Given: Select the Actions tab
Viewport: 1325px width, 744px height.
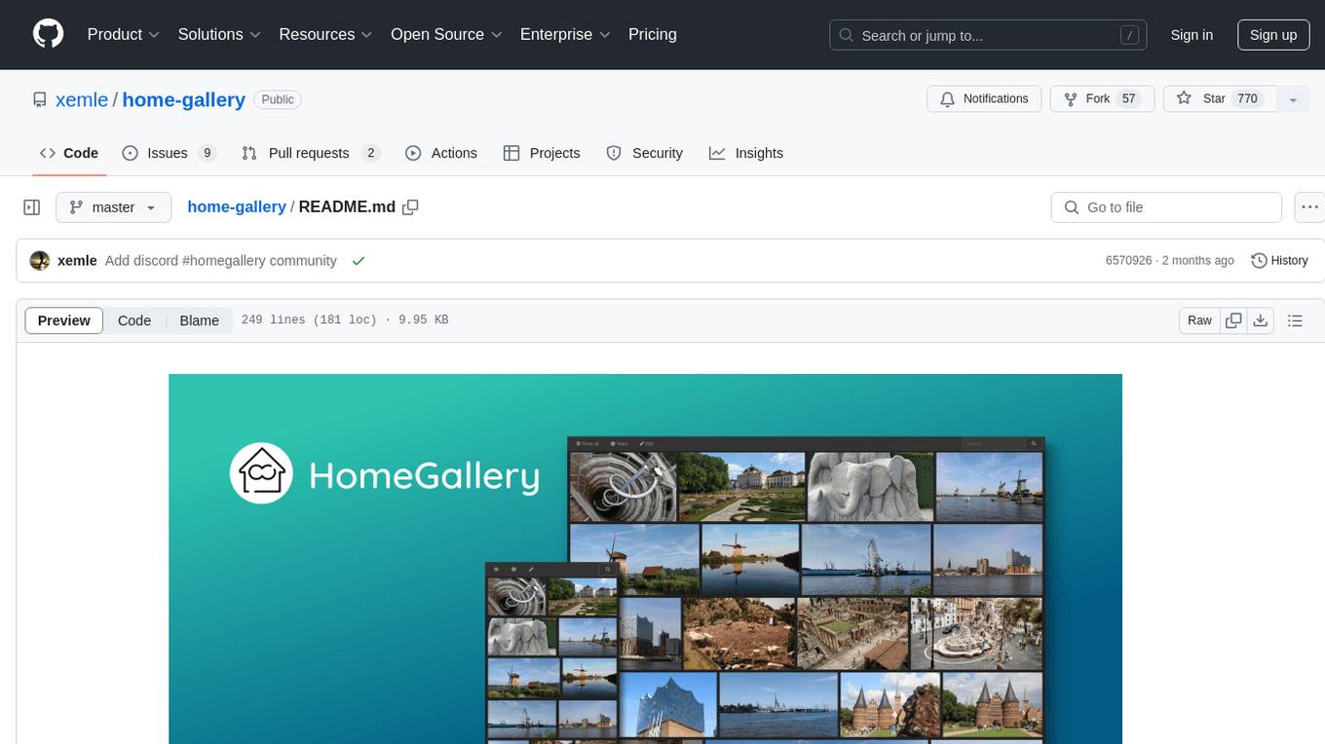Looking at the screenshot, I should point(441,153).
